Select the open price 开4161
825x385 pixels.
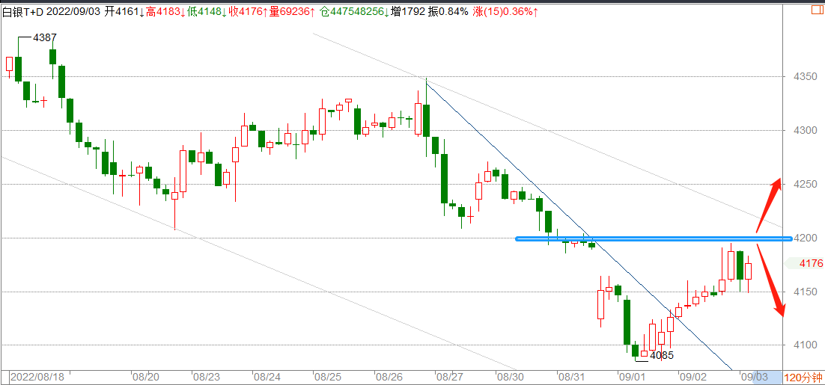tap(121, 11)
